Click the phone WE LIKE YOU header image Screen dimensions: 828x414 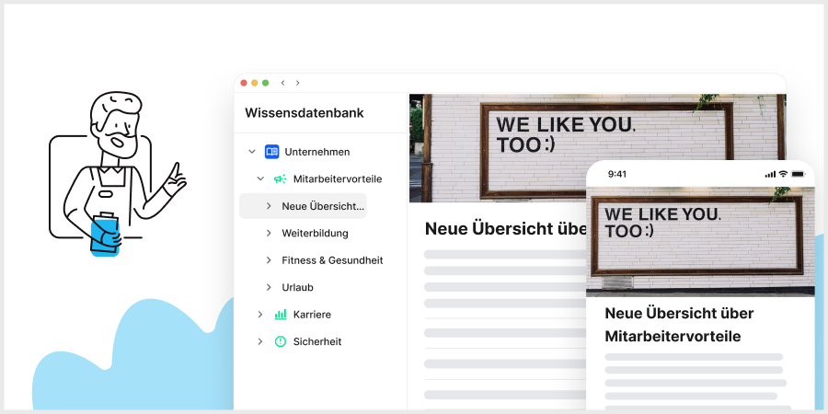(x=700, y=241)
